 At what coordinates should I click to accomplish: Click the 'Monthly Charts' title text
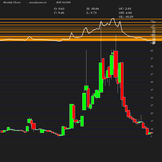(x=12, y=3)
